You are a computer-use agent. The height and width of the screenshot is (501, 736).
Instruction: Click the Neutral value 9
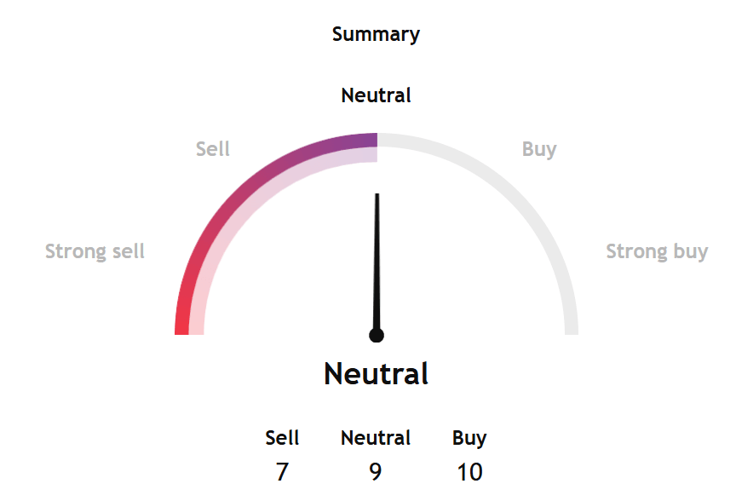pos(376,471)
